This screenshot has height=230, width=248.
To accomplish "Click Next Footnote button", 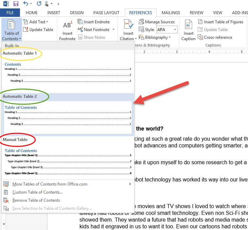I will 94,29.
